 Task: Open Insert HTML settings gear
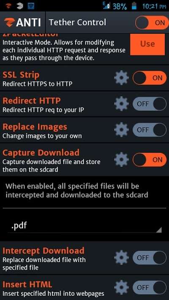122,287
